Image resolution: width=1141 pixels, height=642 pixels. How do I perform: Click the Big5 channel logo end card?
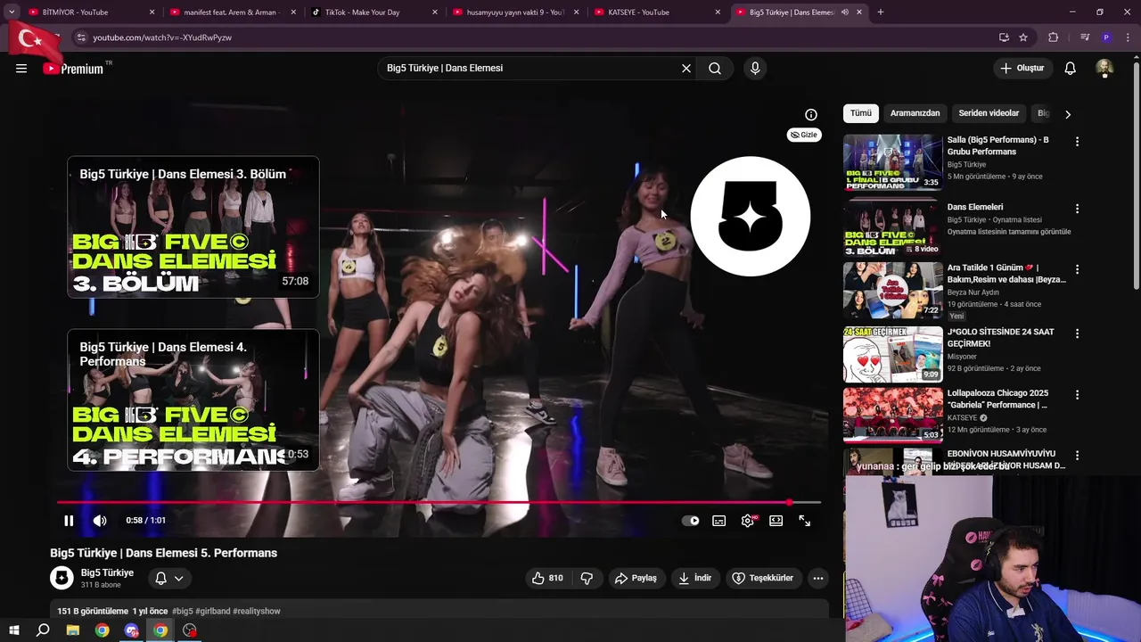(751, 217)
